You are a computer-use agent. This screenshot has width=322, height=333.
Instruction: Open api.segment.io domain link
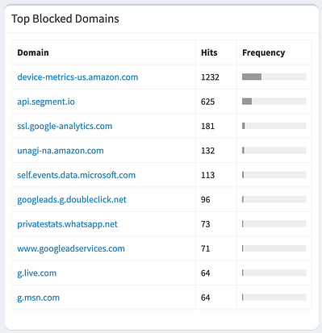pos(46,102)
